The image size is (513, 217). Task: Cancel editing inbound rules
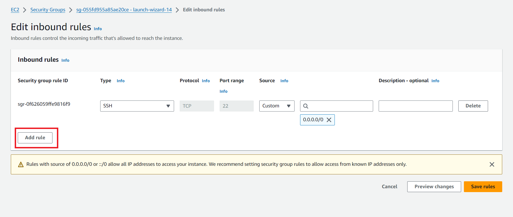coord(389,187)
